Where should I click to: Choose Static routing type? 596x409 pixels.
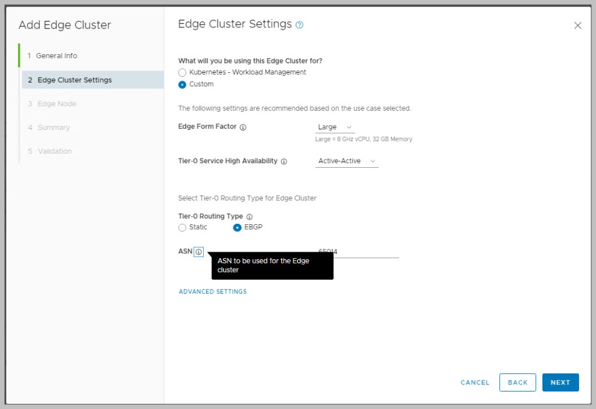point(183,227)
